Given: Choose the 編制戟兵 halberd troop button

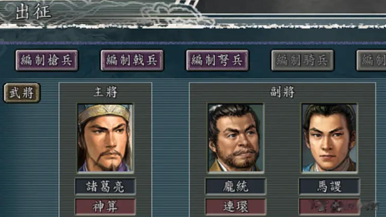Looking at the screenshot, I should tap(132, 60).
